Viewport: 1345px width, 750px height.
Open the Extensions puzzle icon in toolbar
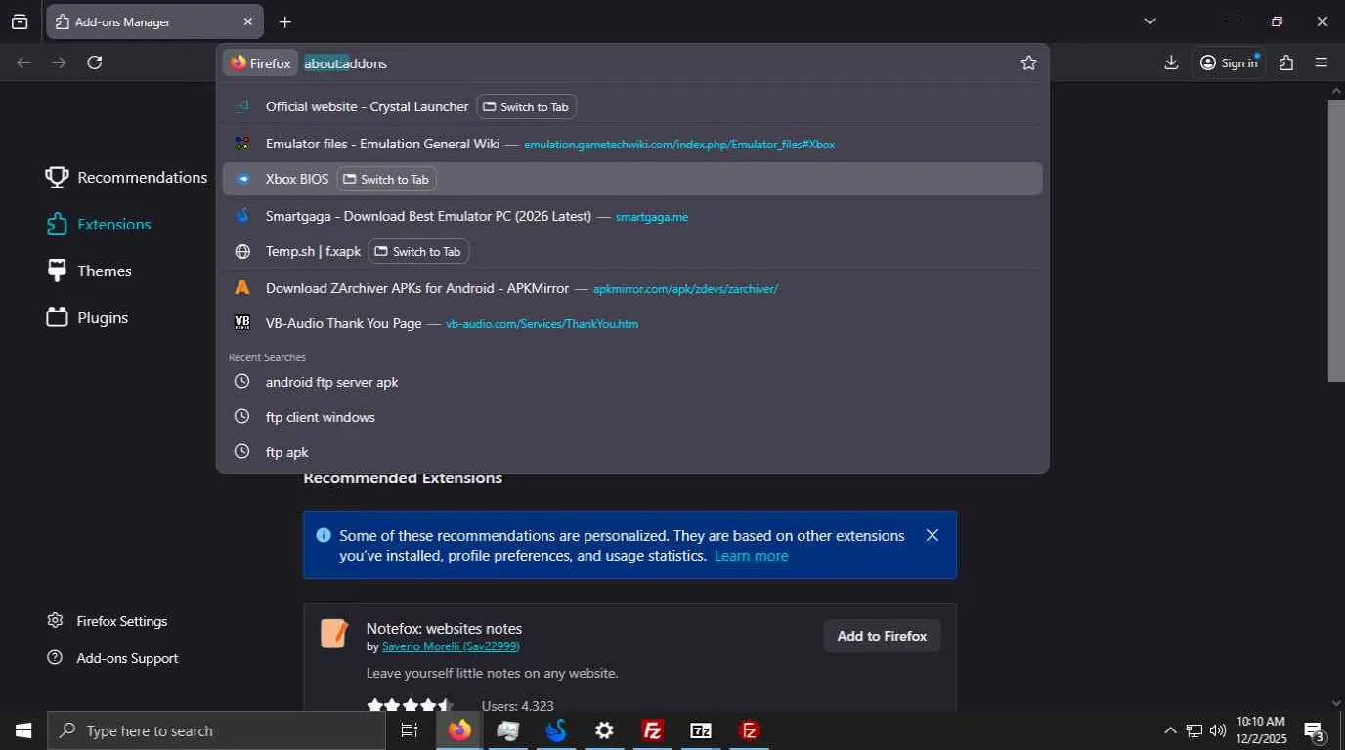(1286, 62)
